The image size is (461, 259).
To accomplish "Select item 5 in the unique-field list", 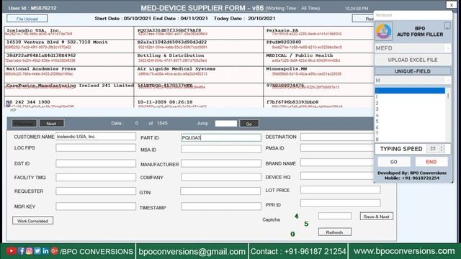I will click(x=410, y=122).
